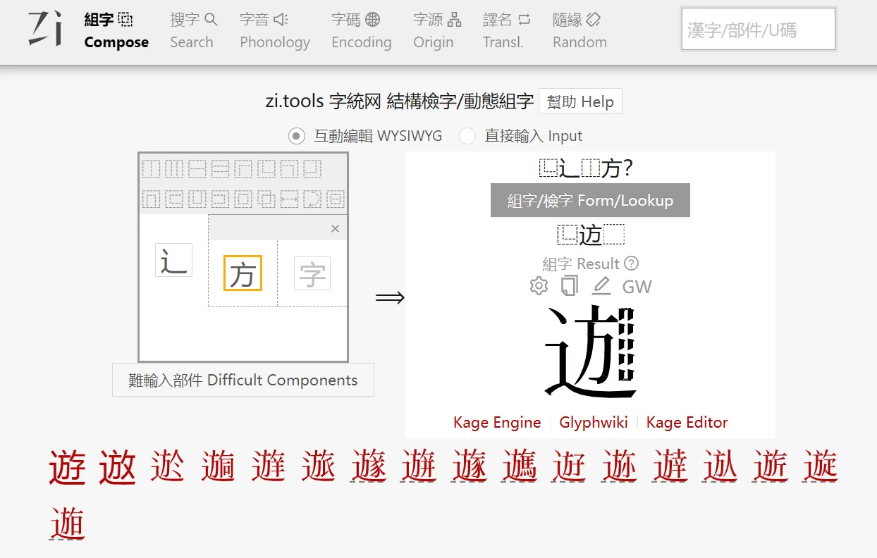Copy the composed glyph with copy icon
The height and width of the screenshot is (558, 877).
[570, 286]
